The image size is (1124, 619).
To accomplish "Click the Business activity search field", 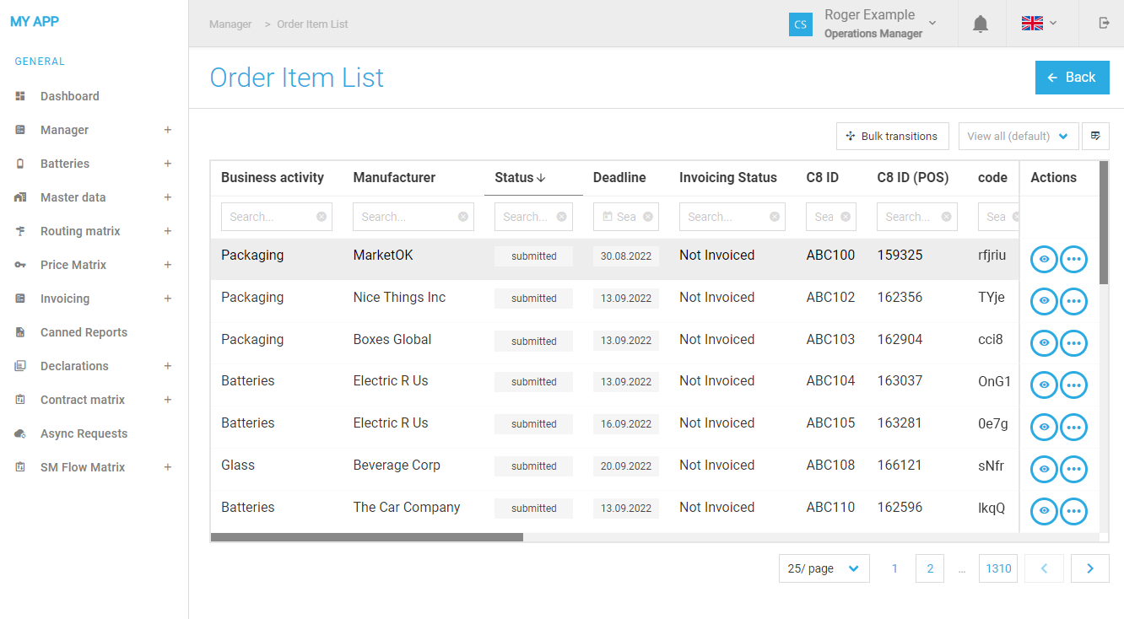I will 267,217.
